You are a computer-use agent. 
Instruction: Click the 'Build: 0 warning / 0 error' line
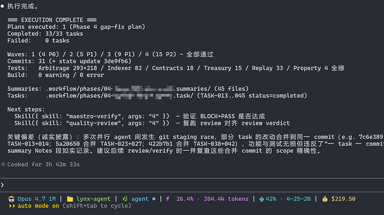(x=56, y=75)
